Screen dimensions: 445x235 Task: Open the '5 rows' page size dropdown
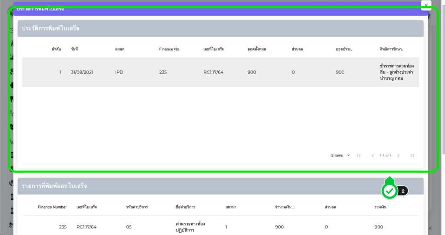341,156
